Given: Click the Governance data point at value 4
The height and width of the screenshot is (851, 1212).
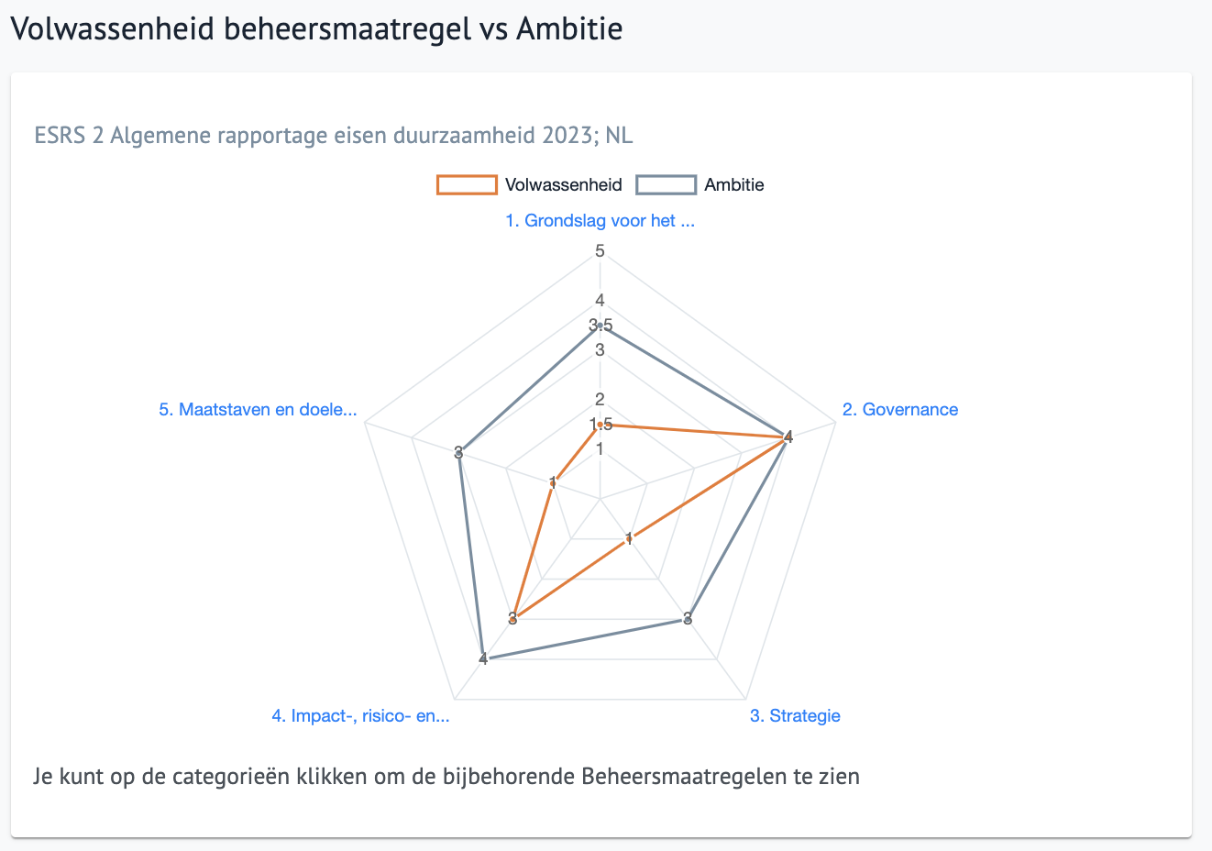Looking at the screenshot, I should tap(788, 437).
